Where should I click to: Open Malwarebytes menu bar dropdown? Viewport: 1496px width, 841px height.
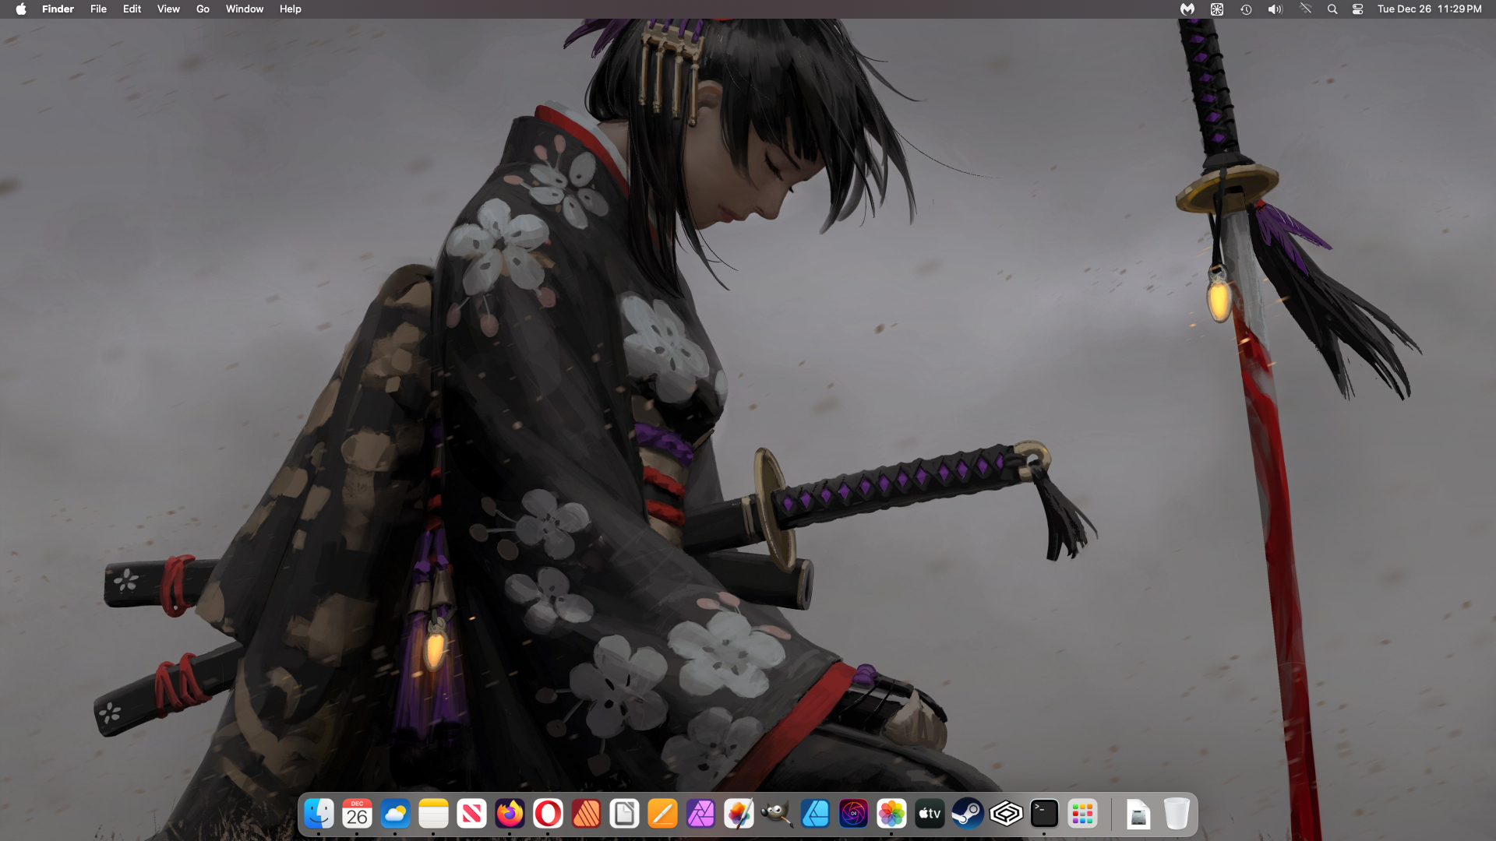click(x=1187, y=9)
